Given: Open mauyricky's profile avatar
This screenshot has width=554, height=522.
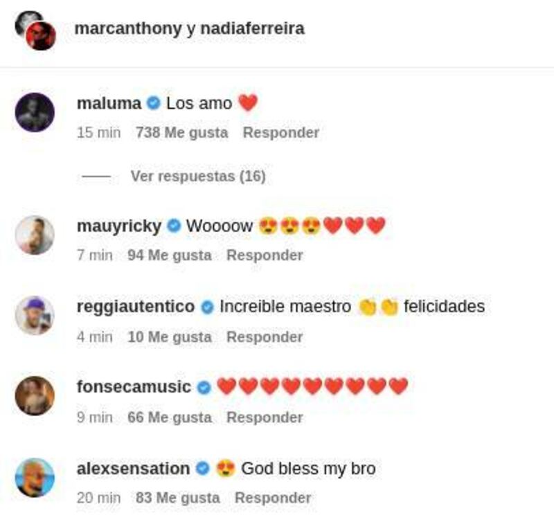Looking at the screenshot, I should [35, 235].
